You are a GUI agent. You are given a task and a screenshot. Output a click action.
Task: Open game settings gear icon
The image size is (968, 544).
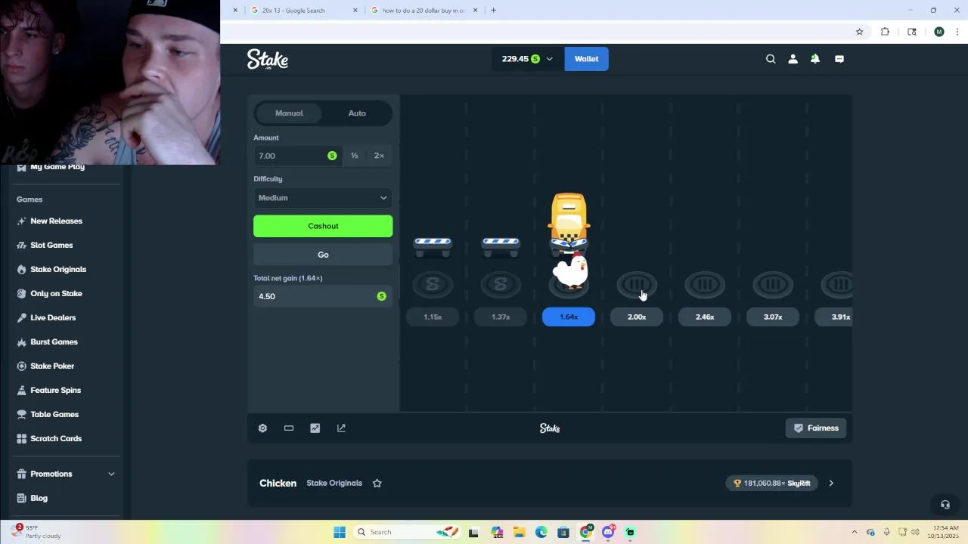click(x=262, y=428)
